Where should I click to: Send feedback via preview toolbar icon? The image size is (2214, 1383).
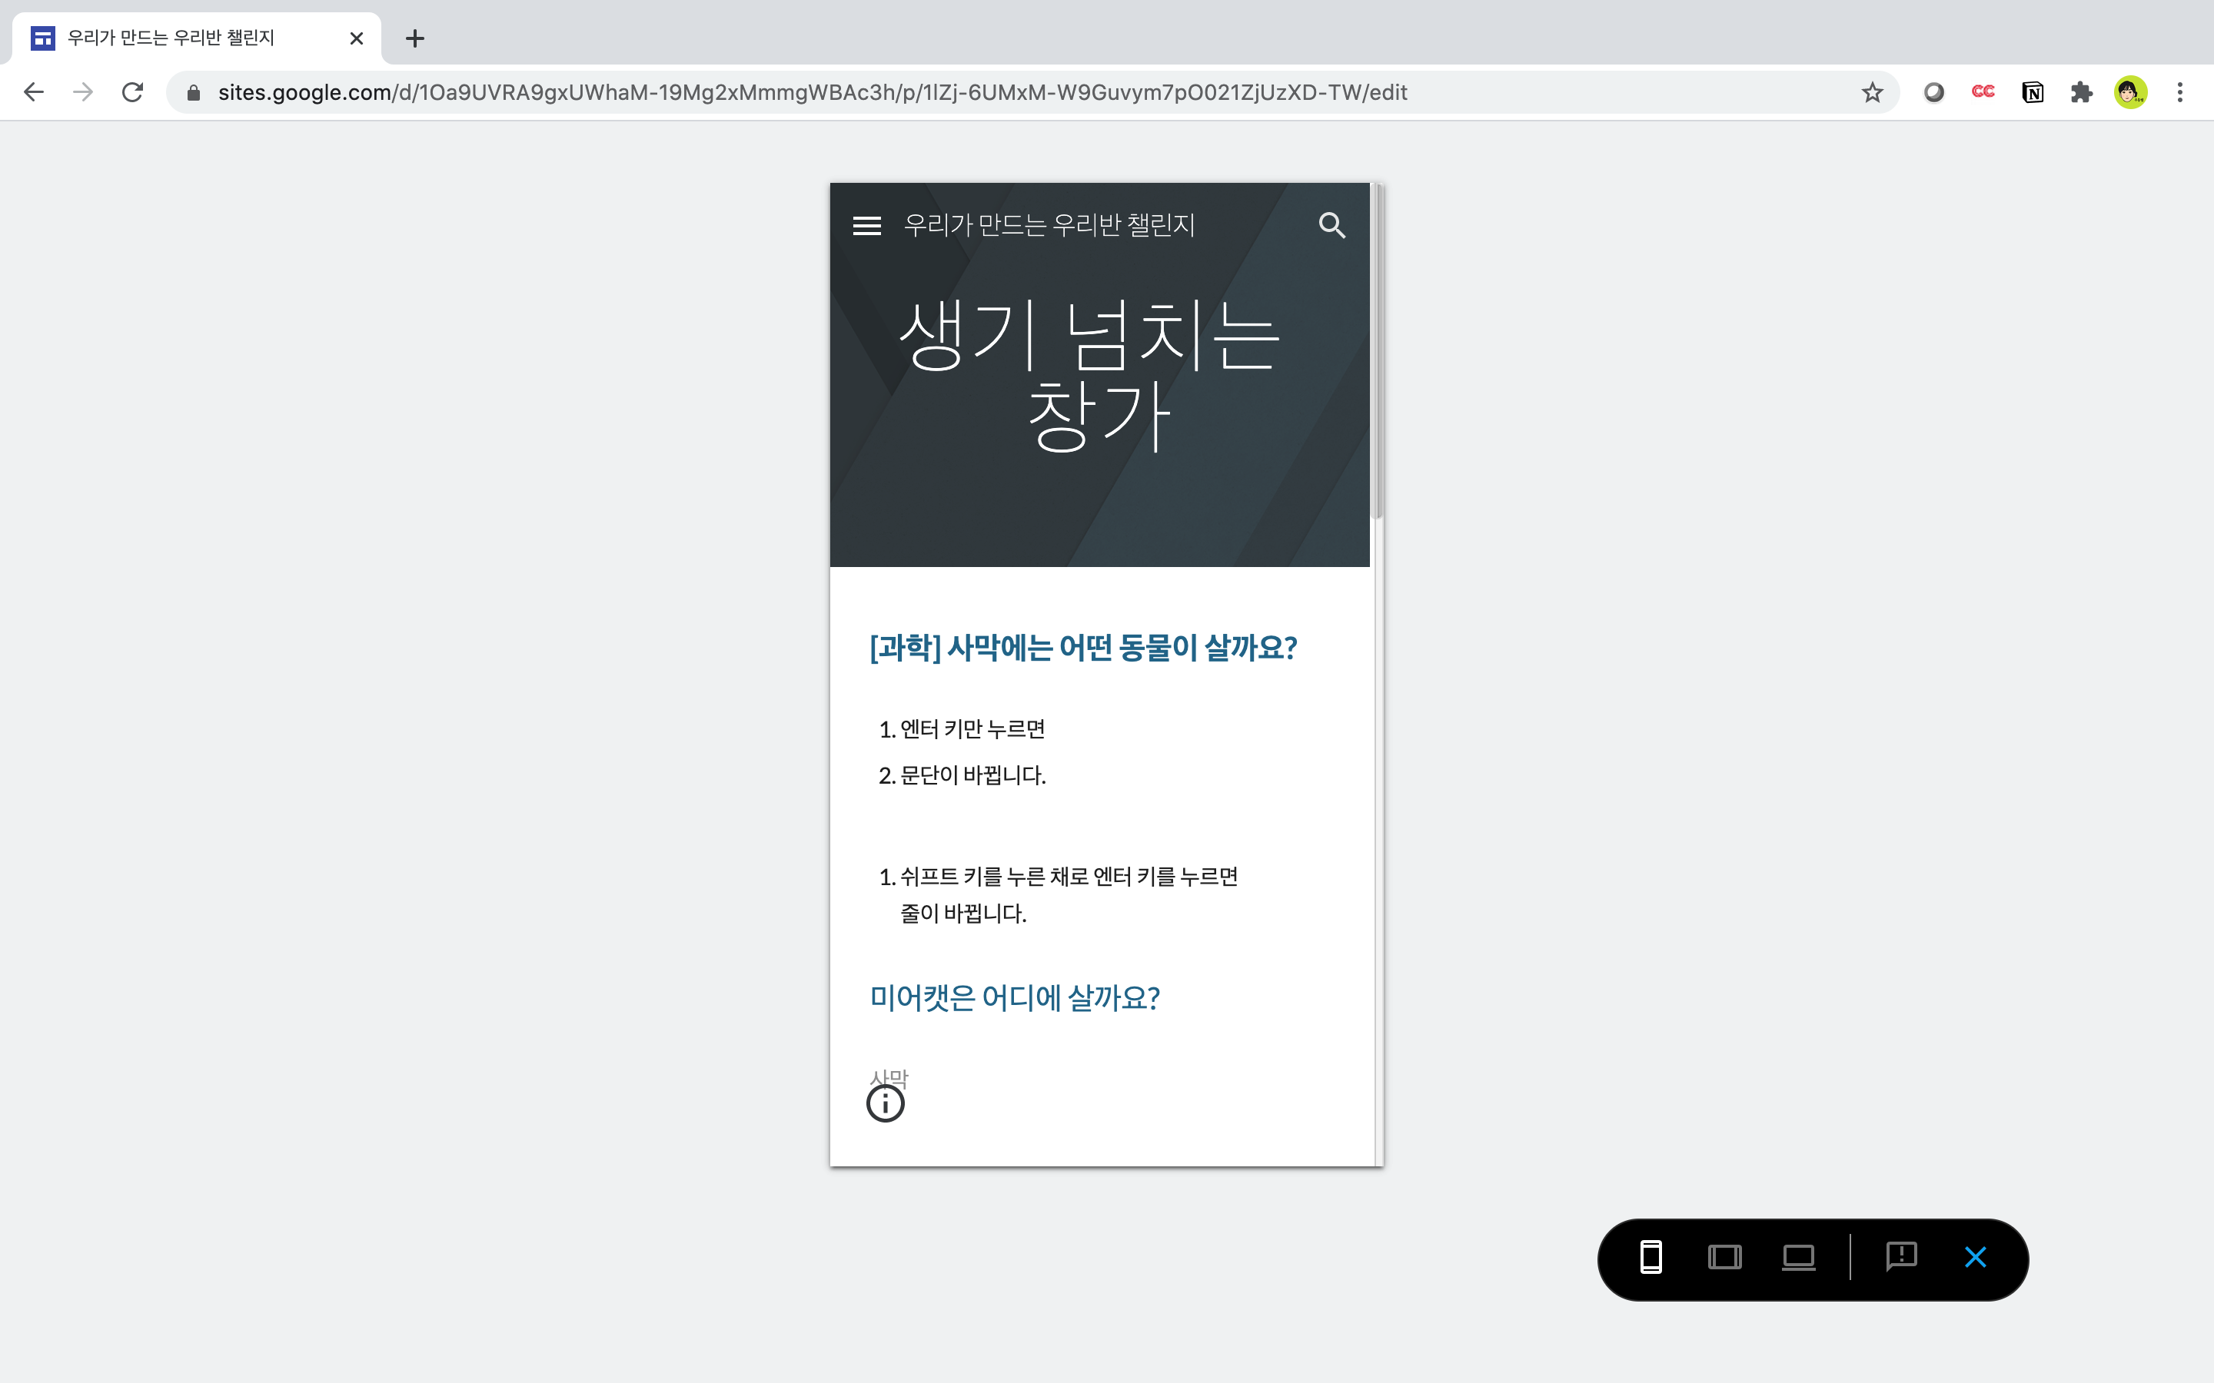pos(1901,1257)
